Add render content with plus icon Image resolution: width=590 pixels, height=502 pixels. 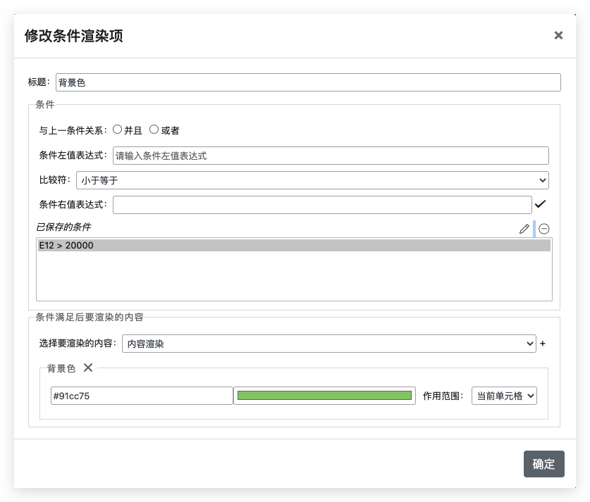(543, 344)
